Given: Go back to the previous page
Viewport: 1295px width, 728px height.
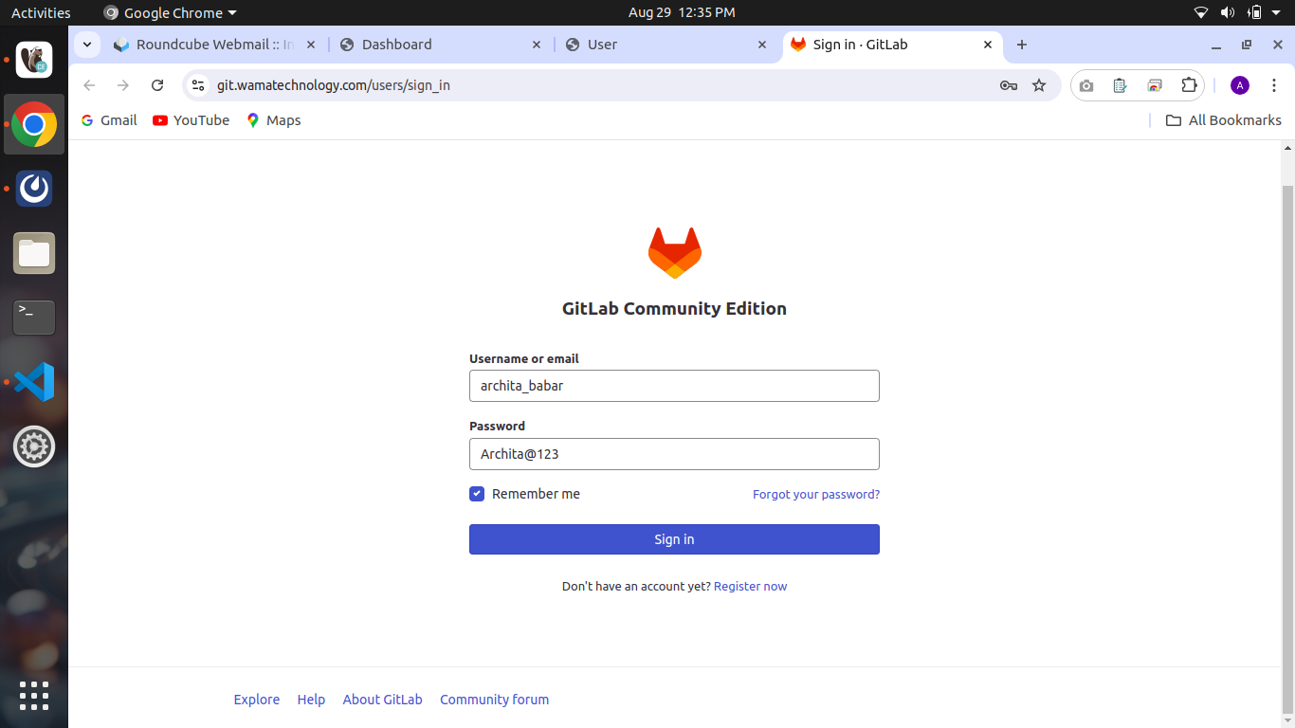Looking at the screenshot, I should click(x=89, y=85).
